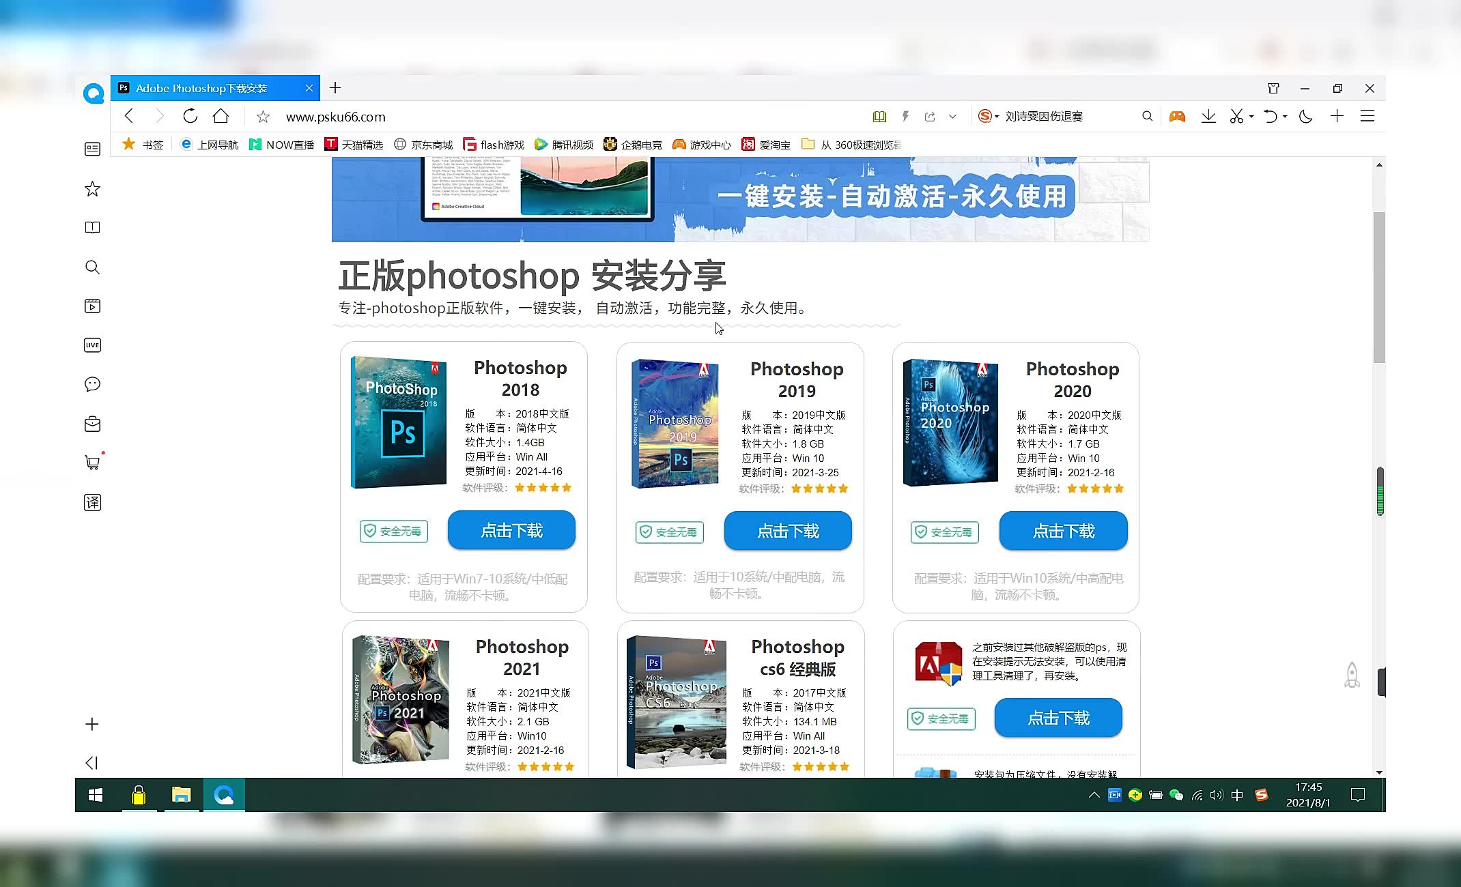Download cleanup tool via 点击下载

1058,718
